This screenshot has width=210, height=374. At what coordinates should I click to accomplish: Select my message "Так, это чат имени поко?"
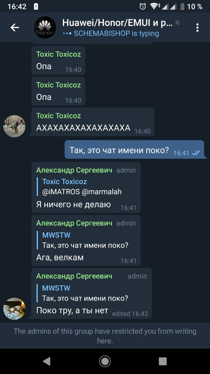136,150
